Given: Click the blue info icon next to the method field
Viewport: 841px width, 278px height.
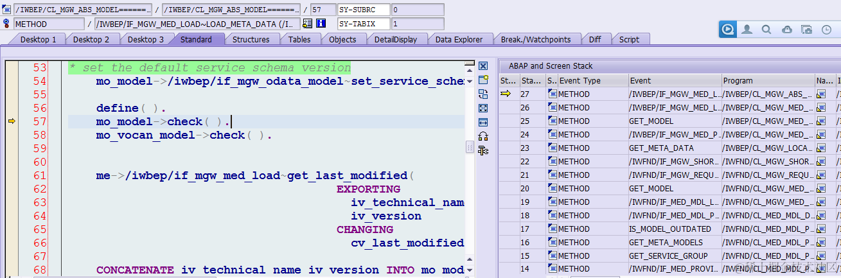Looking at the screenshot, I should click(321, 24).
